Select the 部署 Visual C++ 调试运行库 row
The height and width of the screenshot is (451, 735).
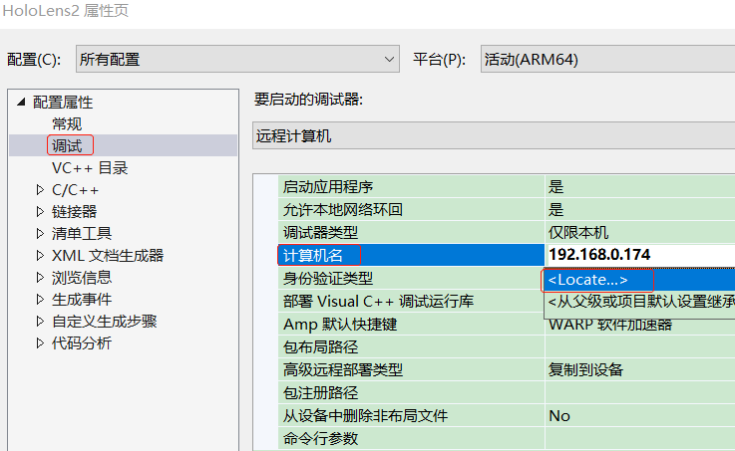(411, 301)
